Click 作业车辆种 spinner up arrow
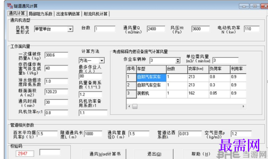The image size is (268, 159). pos(178,59)
